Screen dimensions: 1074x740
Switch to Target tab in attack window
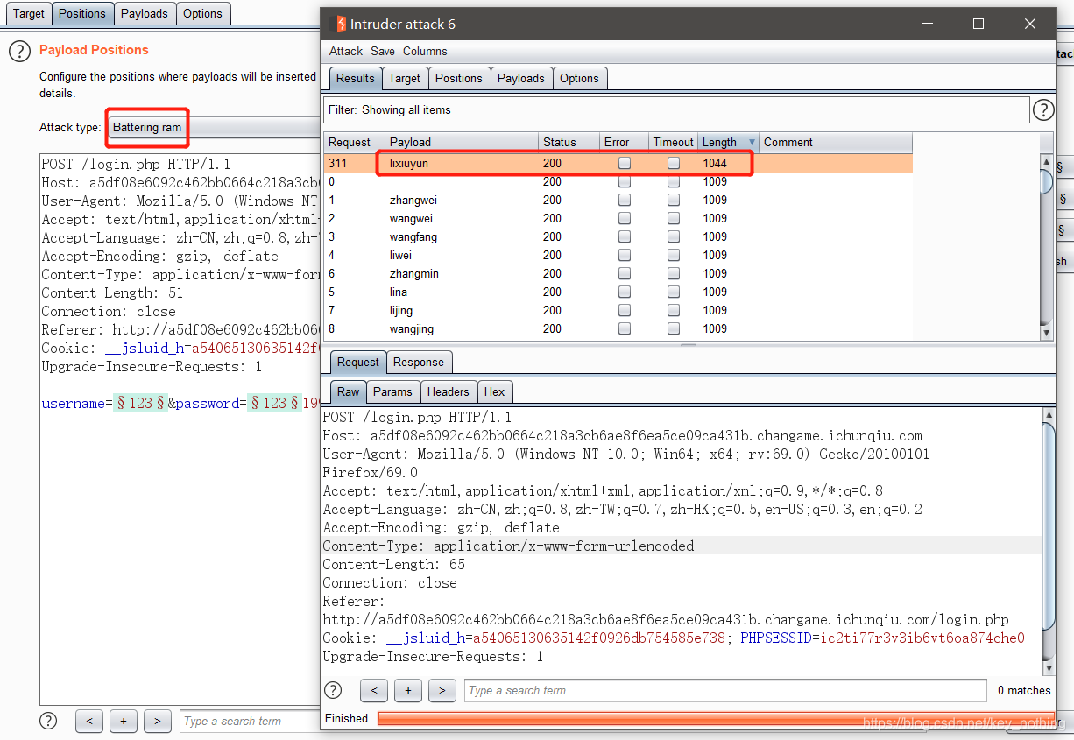[404, 78]
